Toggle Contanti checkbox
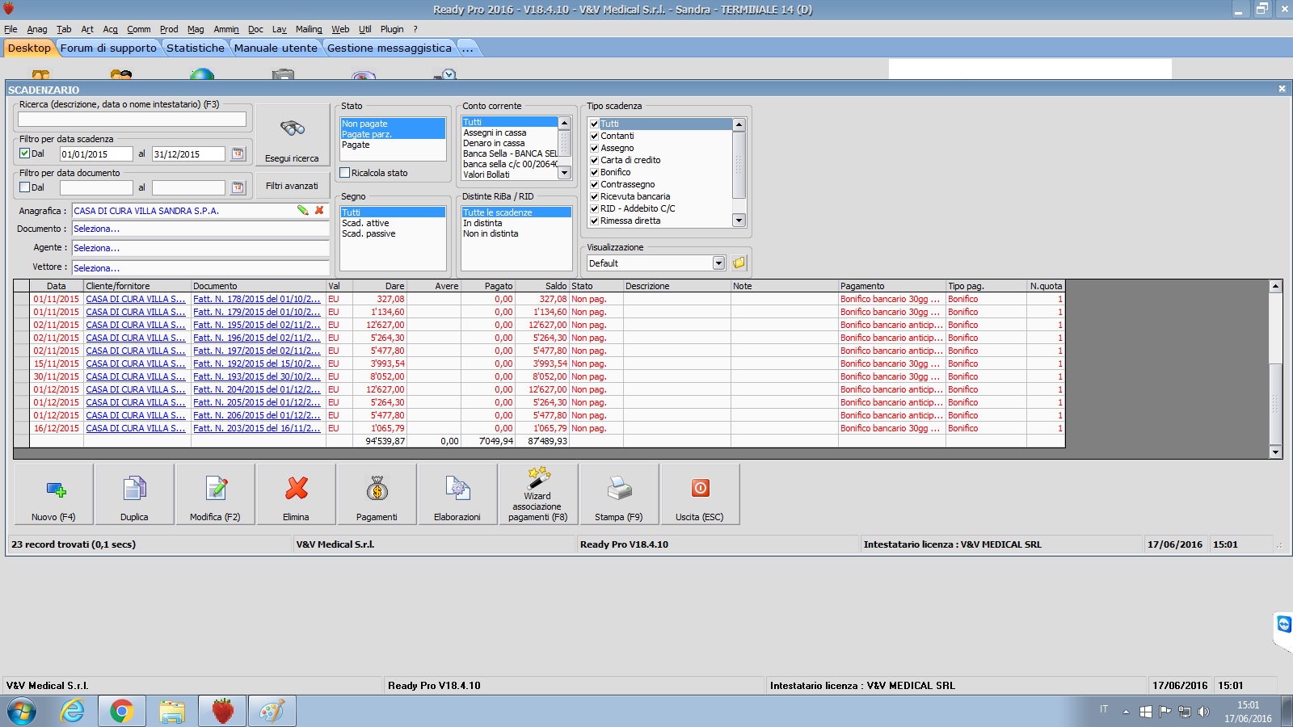 point(594,136)
